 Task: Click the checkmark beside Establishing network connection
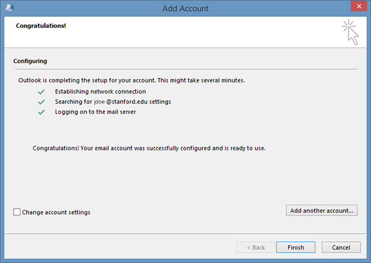pos(41,92)
